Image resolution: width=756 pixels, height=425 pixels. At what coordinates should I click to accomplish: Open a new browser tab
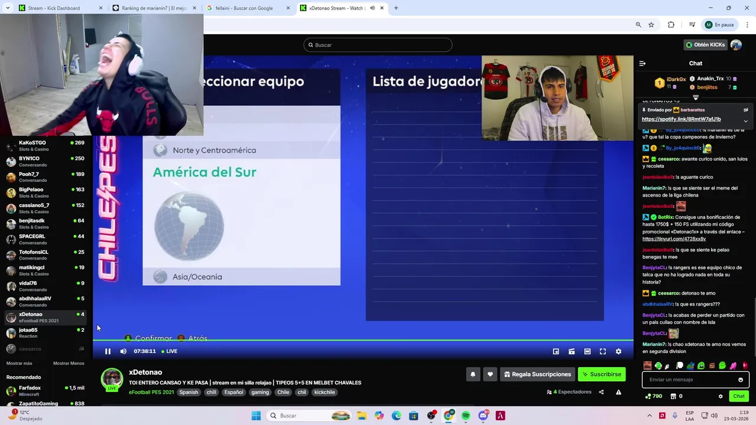click(396, 8)
